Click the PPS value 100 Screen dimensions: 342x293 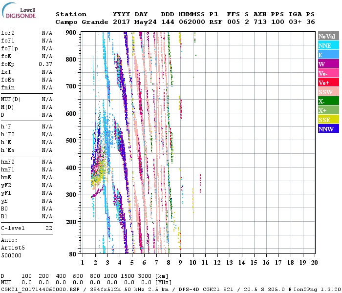278,22
